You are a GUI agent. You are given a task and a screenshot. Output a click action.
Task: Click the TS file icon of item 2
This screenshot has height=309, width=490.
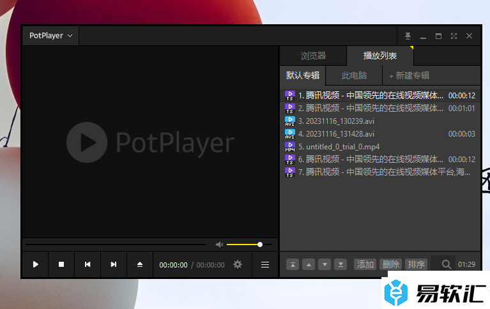pos(289,109)
